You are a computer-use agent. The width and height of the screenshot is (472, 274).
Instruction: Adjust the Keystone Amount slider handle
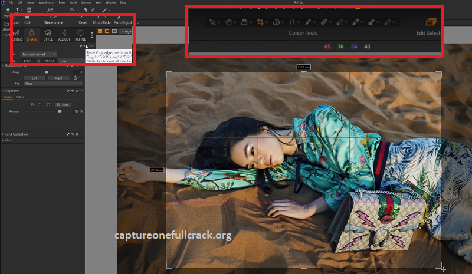(x=60, y=111)
